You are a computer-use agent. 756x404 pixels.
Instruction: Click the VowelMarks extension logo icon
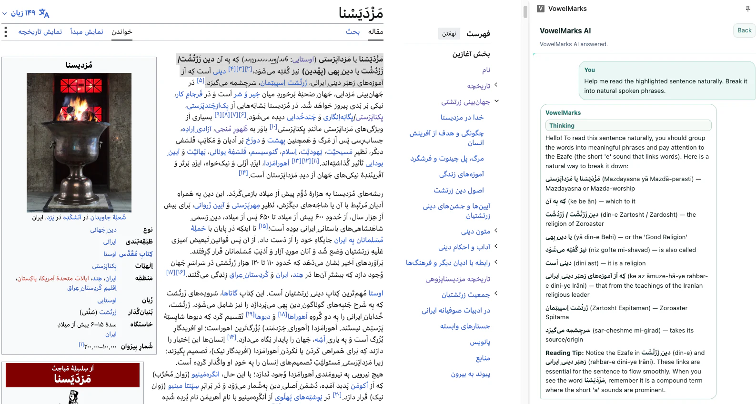coord(541,9)
